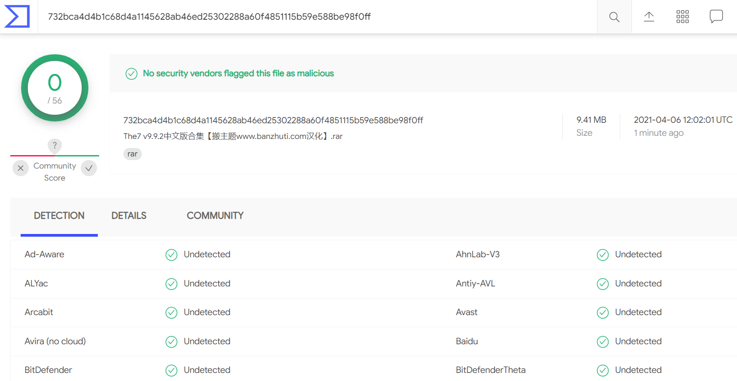Click the The7 v9.9.2 .rar file name
This screenshot has width=737, height=381.
click(x=233, y=136)
